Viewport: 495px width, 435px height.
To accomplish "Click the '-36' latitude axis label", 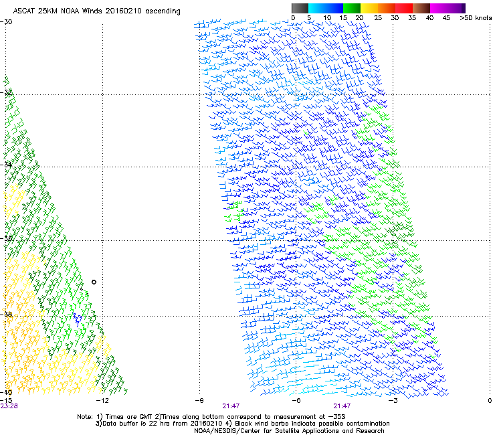I will click(7, 238).
